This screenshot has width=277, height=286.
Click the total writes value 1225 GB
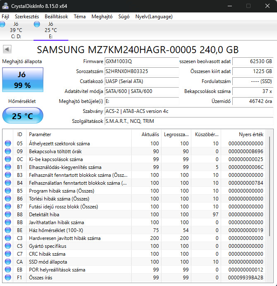point(253,71)
